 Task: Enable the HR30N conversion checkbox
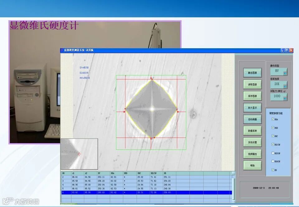[273, 153]
